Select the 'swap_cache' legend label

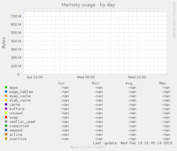pos(20,96)
